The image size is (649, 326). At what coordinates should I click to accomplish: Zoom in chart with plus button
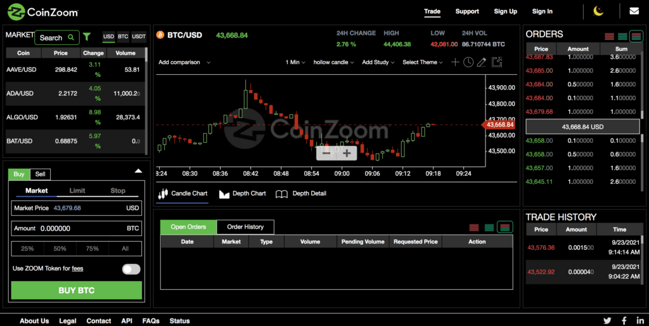click(347, 153)
